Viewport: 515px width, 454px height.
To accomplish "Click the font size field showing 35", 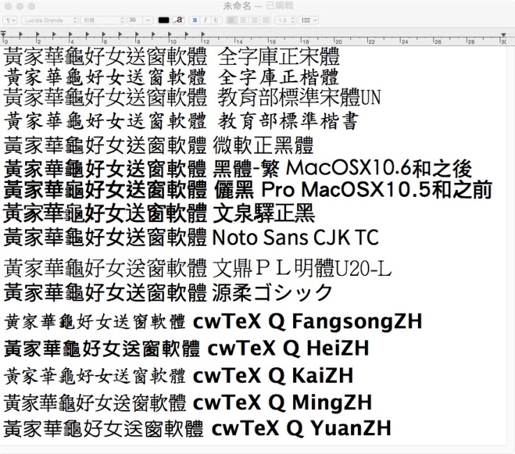I will coord(135,20).
